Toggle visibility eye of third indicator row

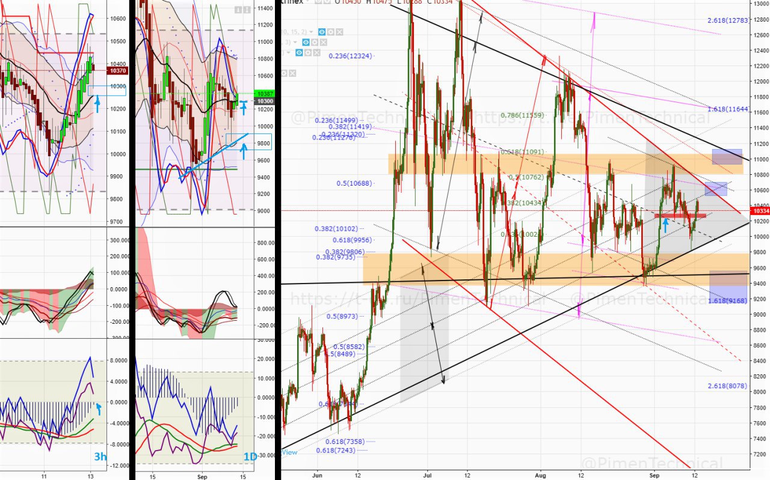coord(299,53)
